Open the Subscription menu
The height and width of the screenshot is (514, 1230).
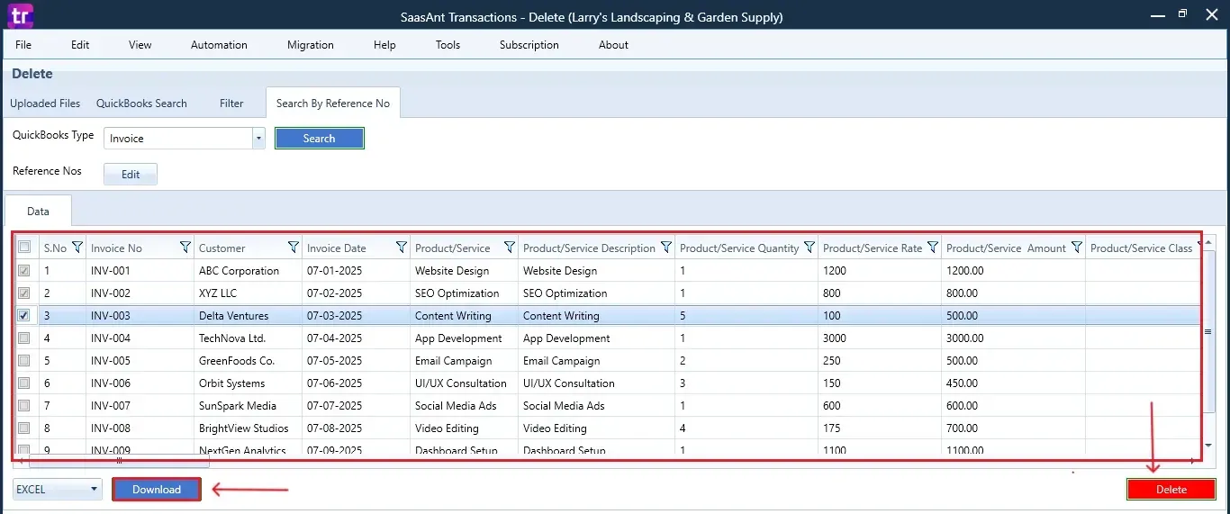(529, 45)
